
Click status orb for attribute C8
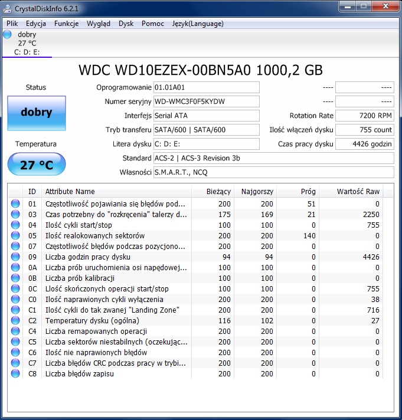coord(15,373)
